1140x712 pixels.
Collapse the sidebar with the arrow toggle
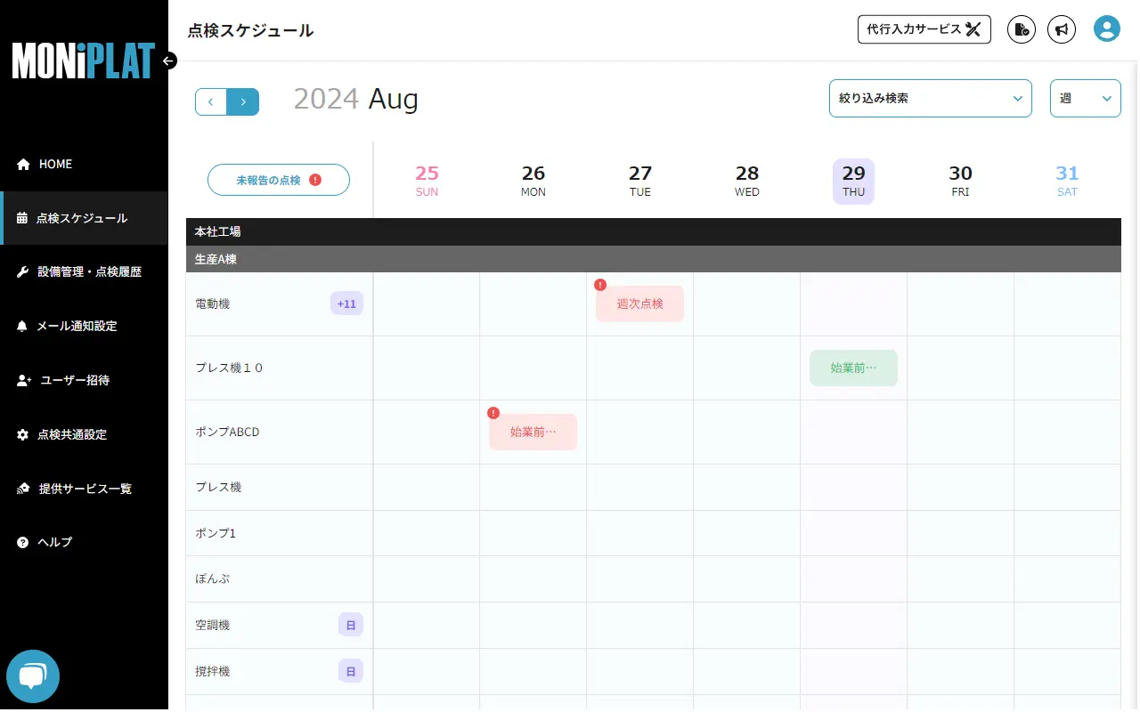168,61
